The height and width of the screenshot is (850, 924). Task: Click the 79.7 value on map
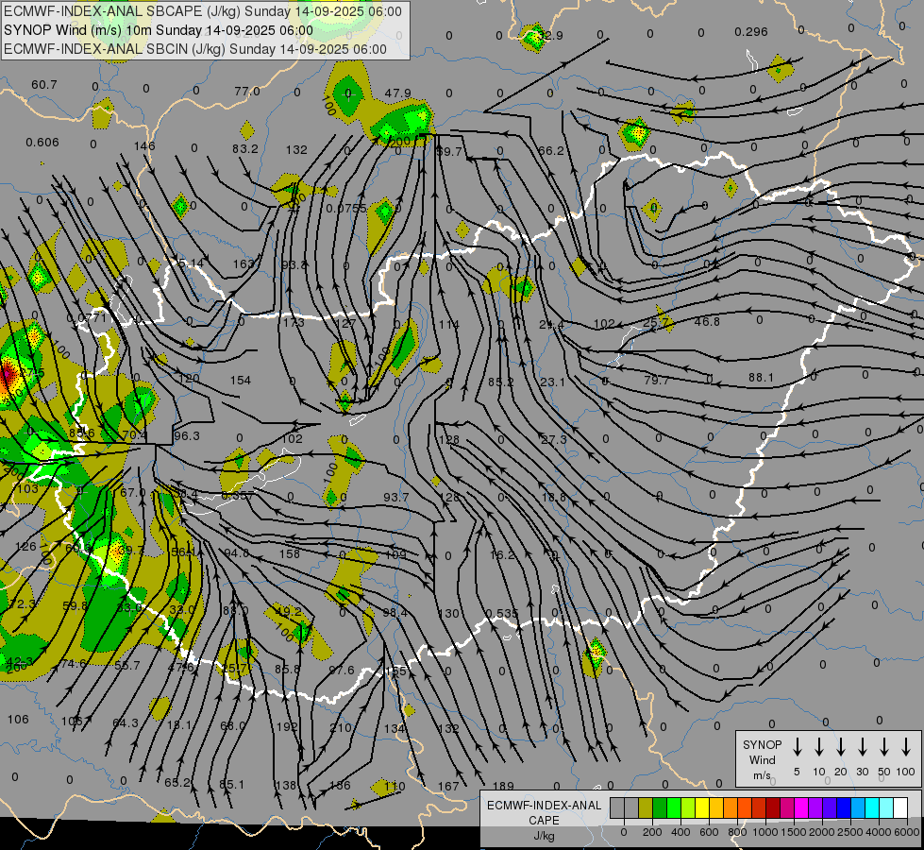tap(657, 381)
